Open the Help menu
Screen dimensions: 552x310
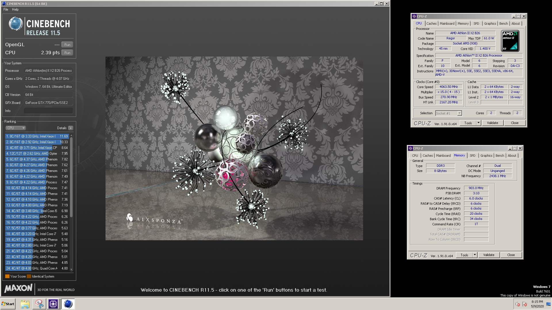coord(15,9)
